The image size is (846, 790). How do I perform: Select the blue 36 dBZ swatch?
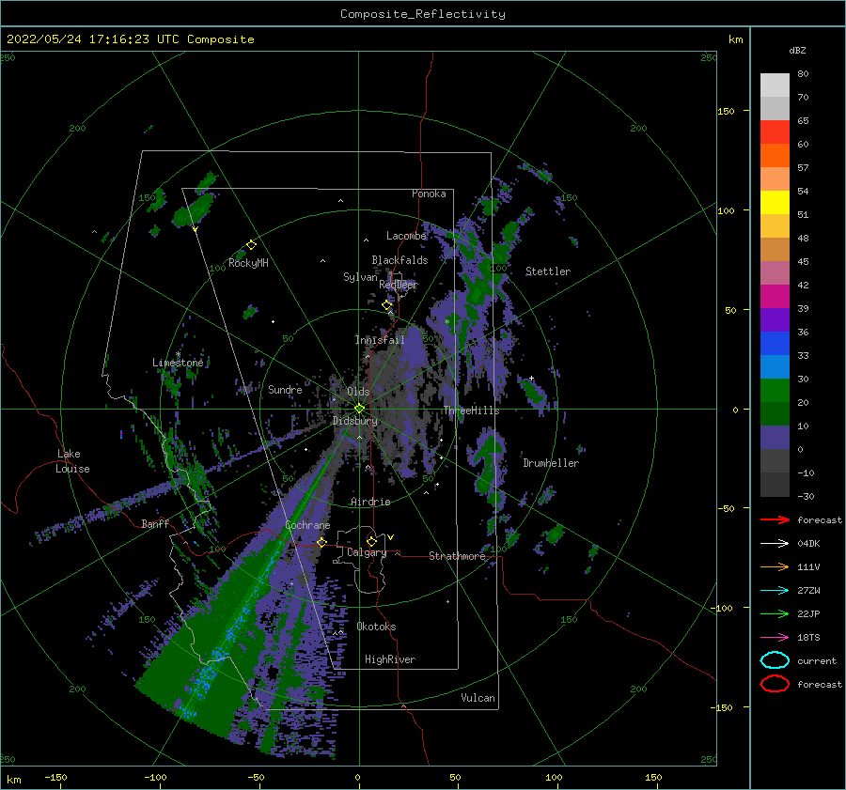pos(775,344)
